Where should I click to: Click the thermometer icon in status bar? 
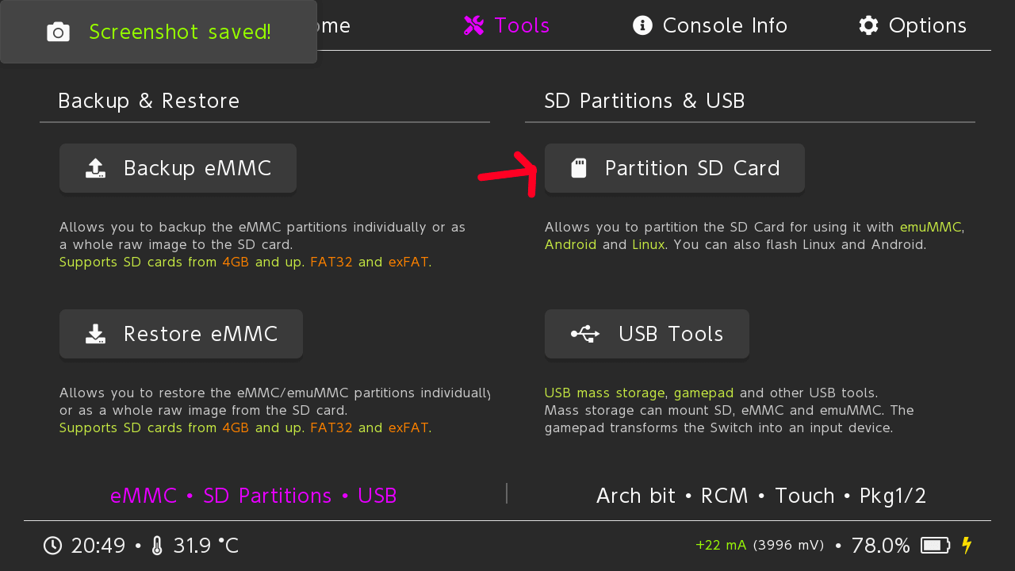[157, 546]
